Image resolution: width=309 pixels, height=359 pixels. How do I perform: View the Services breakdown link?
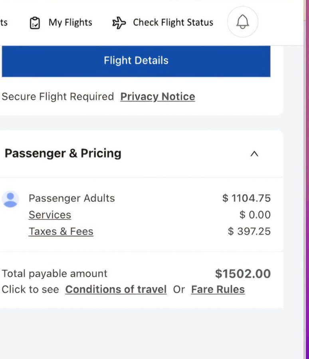50,215
